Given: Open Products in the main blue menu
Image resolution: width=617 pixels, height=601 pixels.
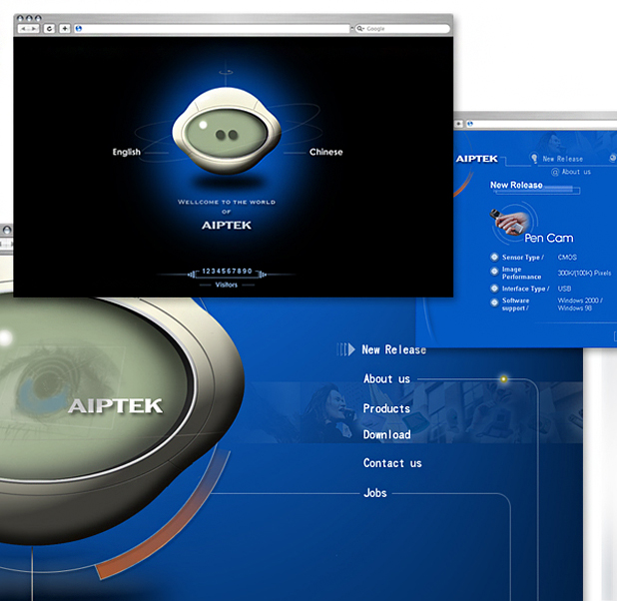Looking at the screenshot, I should click(386, 408).
